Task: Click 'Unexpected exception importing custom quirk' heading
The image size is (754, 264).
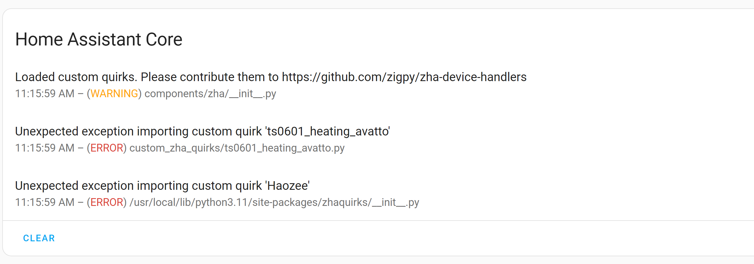Action: click(138, 131)
